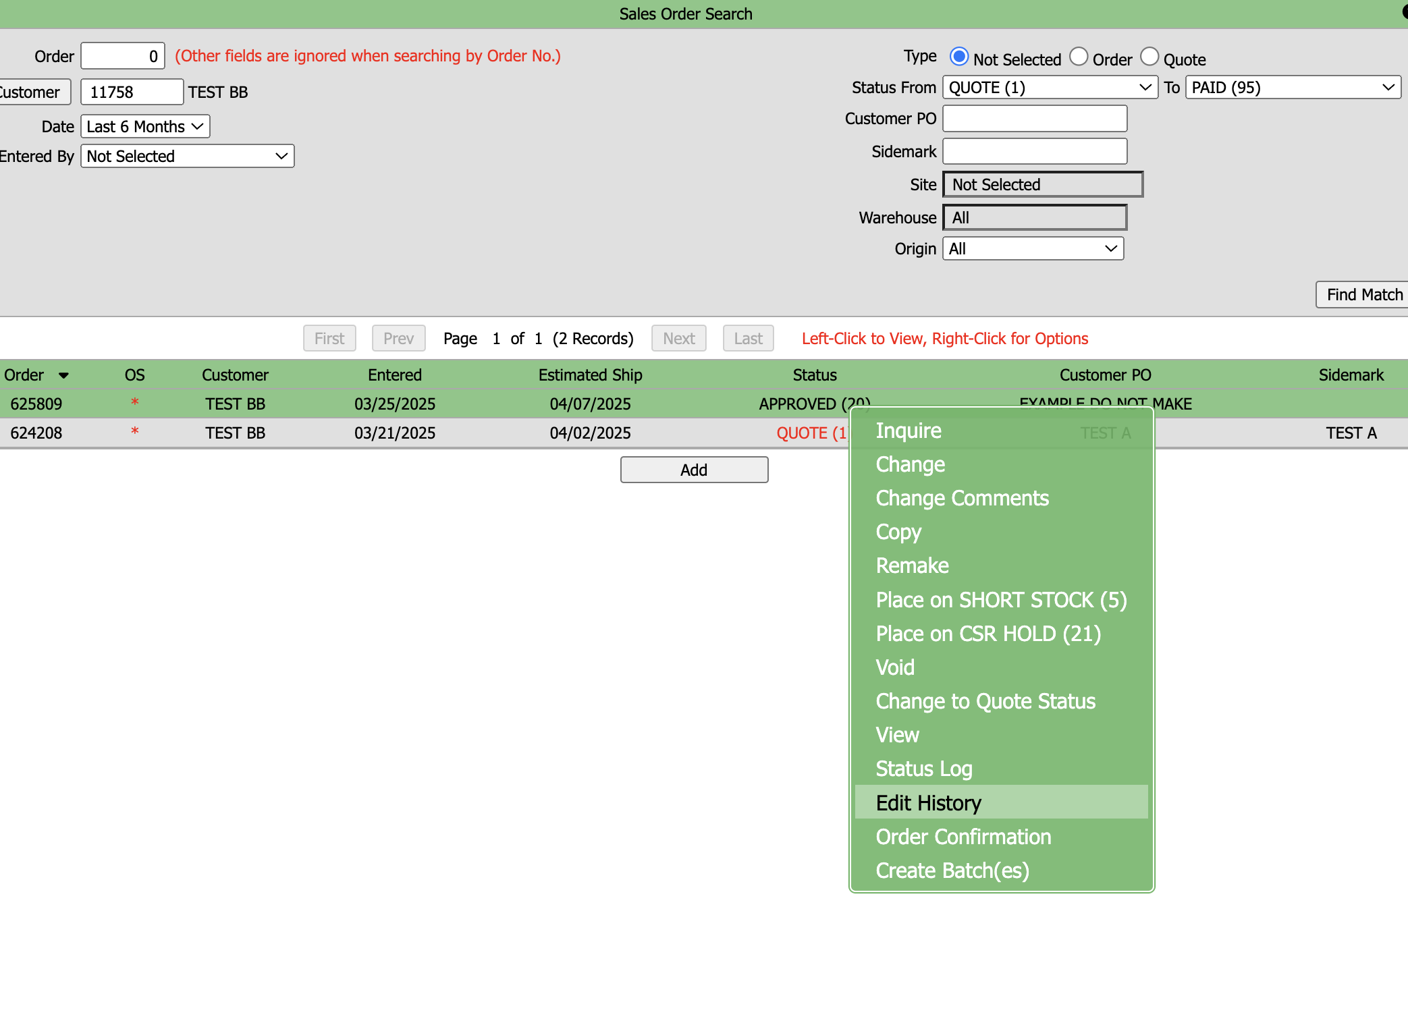Image resolution: width=1408 pixels, height=1023 pixels.
Task: Expand the Entered By dropdown
Action: [x=187, y=157]
